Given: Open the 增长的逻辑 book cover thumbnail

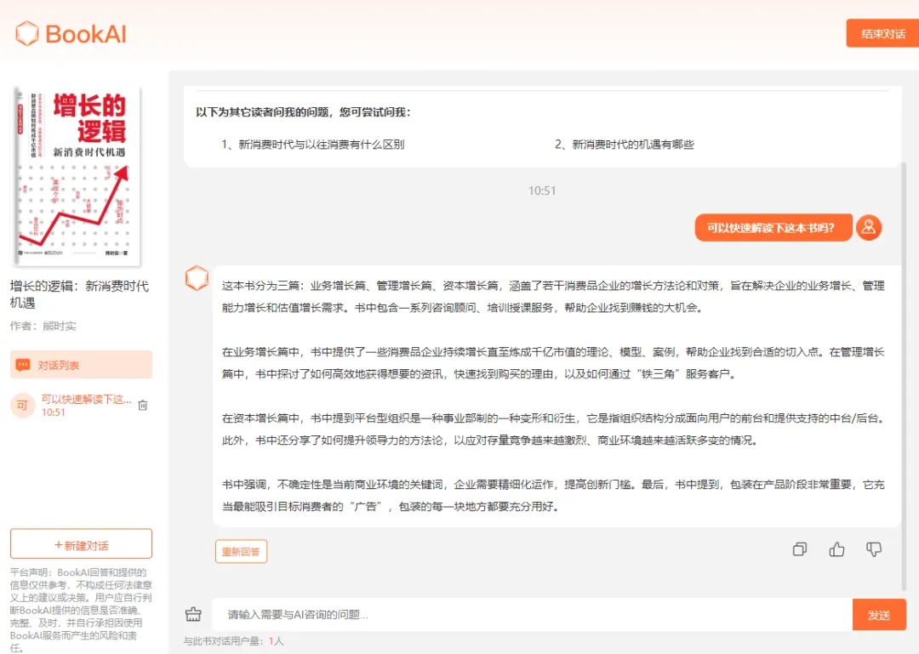Looking at the screenshot, I should [x=77, y=175].
